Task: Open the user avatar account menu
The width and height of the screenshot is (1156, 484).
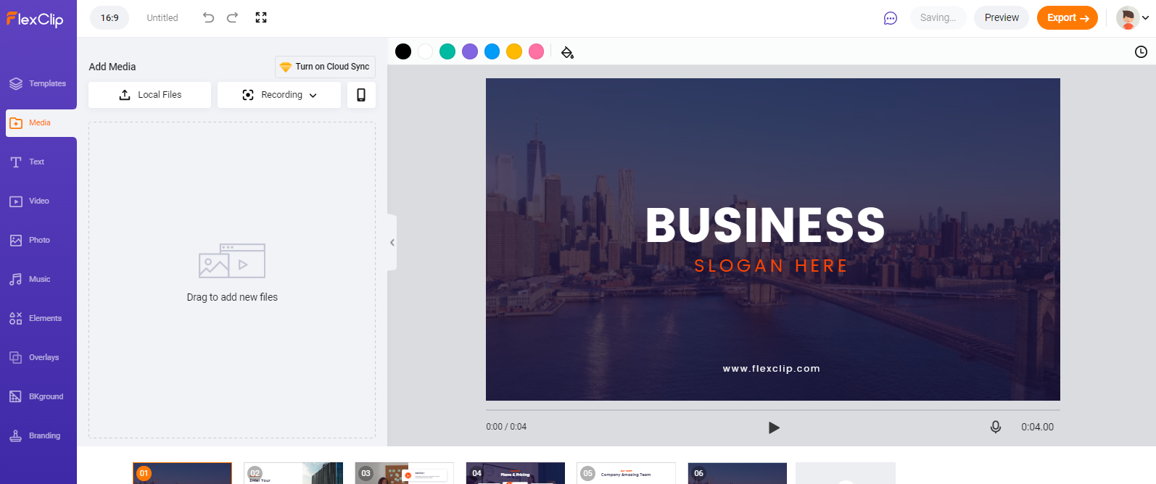Action: pyautogui.click(x=1132, y=18)
